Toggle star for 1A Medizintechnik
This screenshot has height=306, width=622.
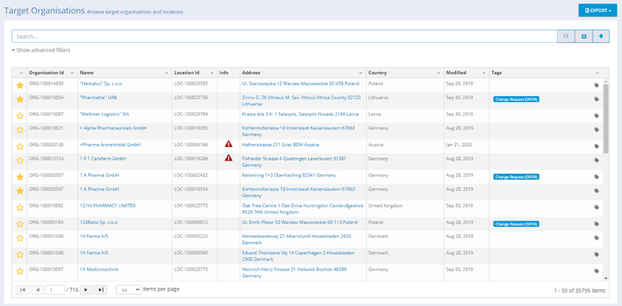[x=20, y=271]
